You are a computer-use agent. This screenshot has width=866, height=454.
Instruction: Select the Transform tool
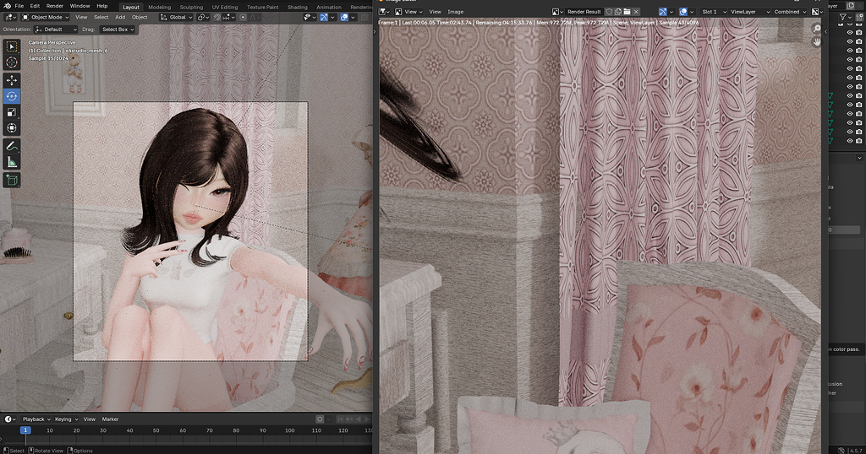(12, 128)
